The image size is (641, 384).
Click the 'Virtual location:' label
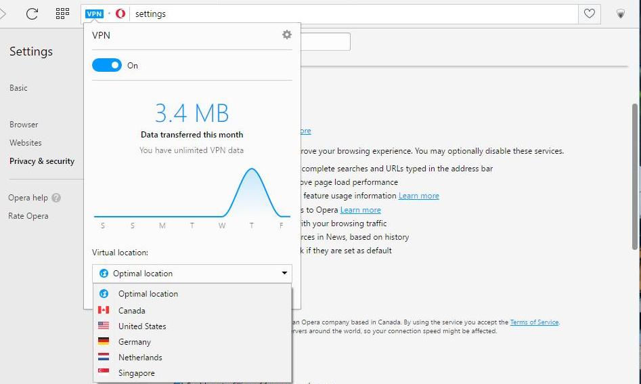(x=120, y=253)
